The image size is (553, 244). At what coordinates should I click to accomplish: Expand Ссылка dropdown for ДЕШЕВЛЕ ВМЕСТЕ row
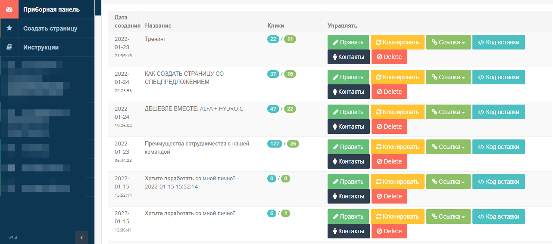pos(448,112)
